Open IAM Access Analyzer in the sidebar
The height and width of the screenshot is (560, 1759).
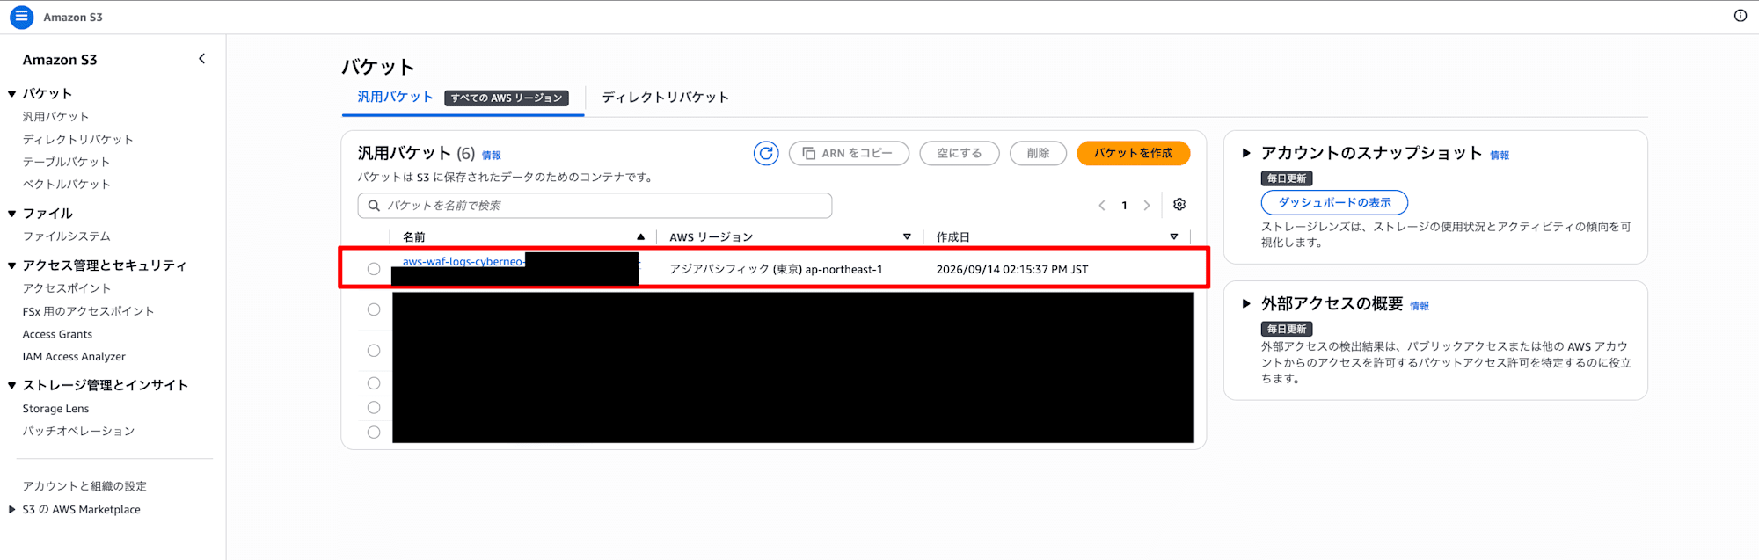[74, 356]
